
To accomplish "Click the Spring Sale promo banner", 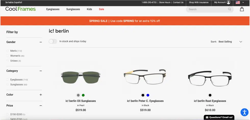I will [125, 21].
